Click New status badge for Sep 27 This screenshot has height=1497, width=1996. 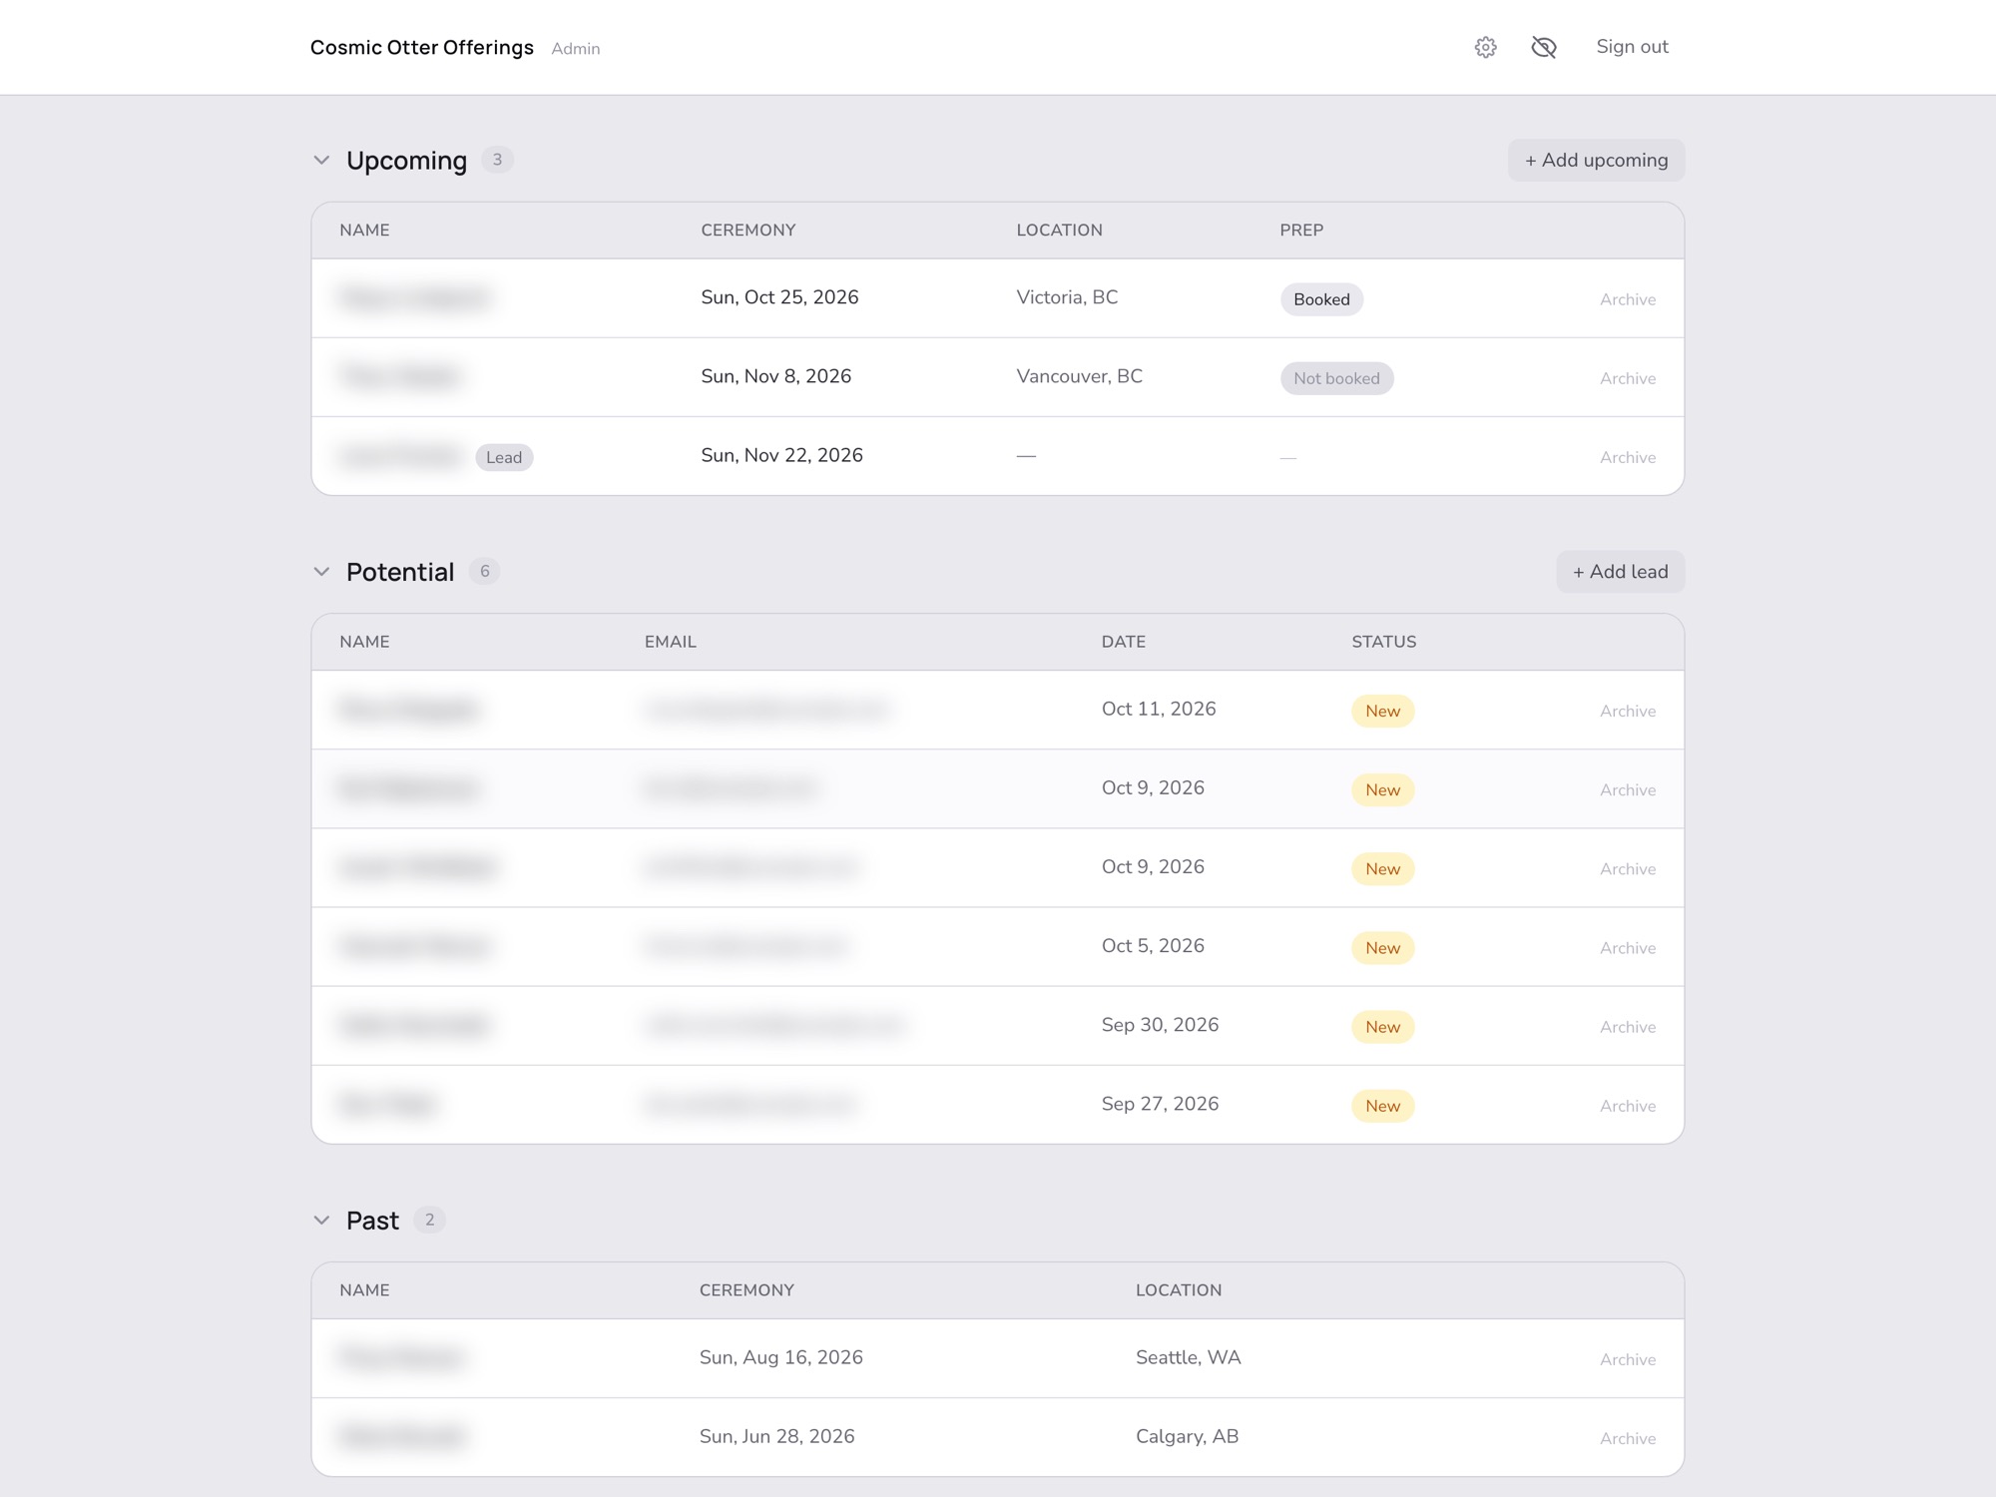(1382, 1106)
